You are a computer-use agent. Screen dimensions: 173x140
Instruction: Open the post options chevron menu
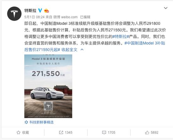(x=165, y=8)
